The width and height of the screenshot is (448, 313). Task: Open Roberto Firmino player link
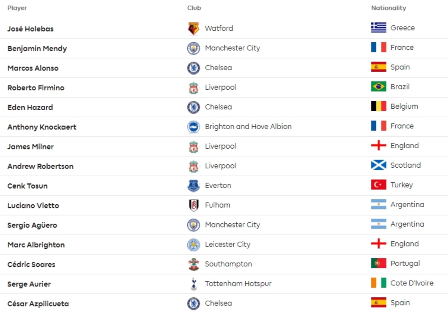pos(36,88)
